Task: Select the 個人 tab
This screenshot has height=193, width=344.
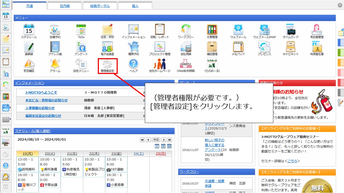Action: 135,6
